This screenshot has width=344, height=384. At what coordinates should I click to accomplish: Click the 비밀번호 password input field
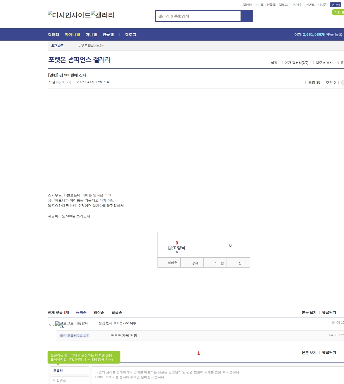point(70,380)
